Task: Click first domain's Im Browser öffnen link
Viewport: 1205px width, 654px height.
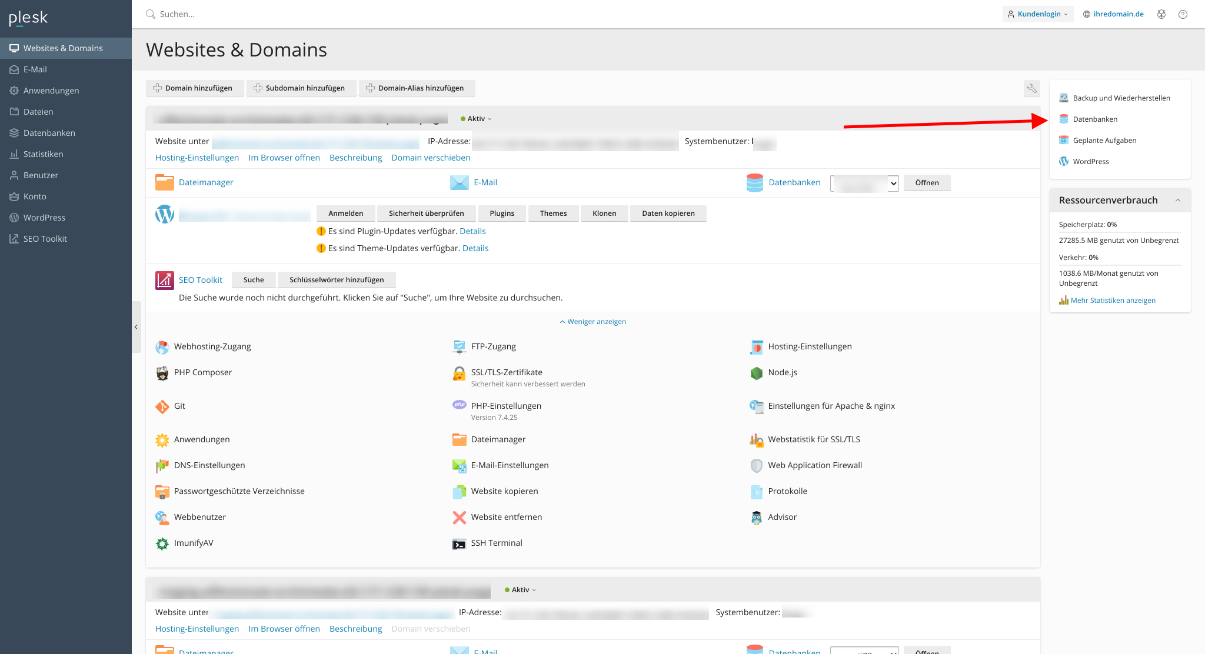Action: tap(284, 158)
